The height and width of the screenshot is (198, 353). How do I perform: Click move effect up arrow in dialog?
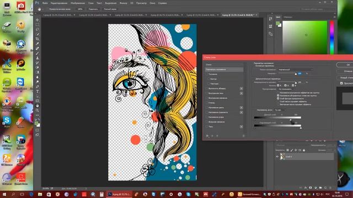click(212, 136)
